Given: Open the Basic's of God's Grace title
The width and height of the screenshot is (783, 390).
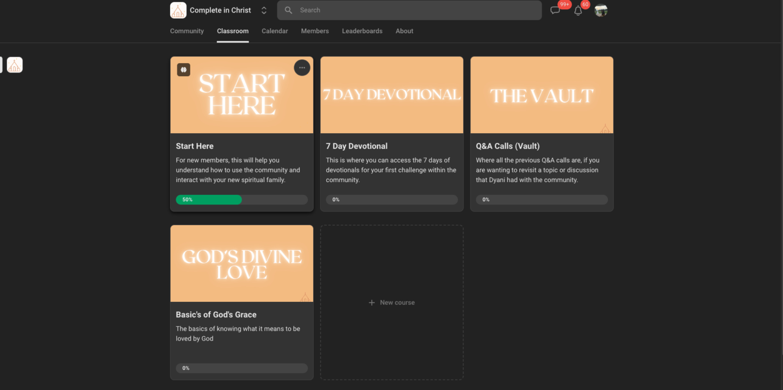Looking at the screenshot, I should point(216,314).
